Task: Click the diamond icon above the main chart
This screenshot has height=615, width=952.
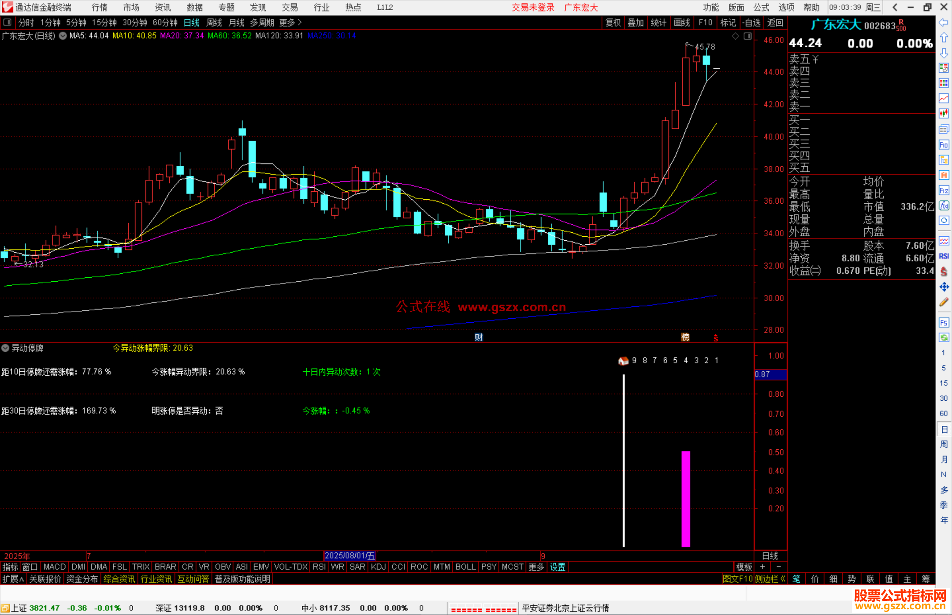Action: pyautogui.click(x=735, y=36)
